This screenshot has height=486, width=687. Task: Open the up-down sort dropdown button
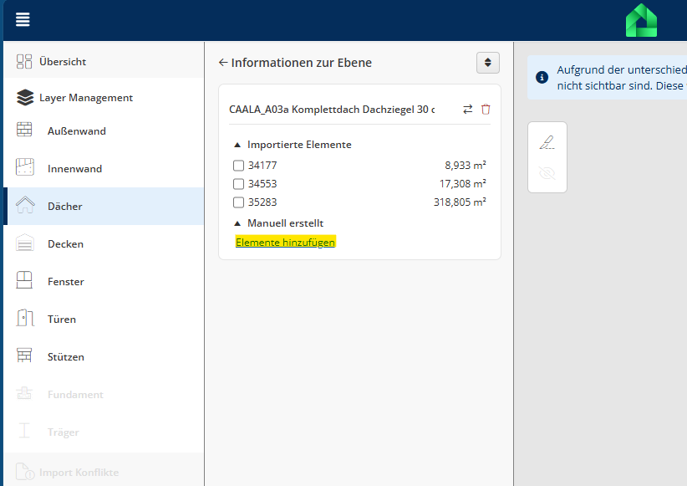(x=487, y=63)
